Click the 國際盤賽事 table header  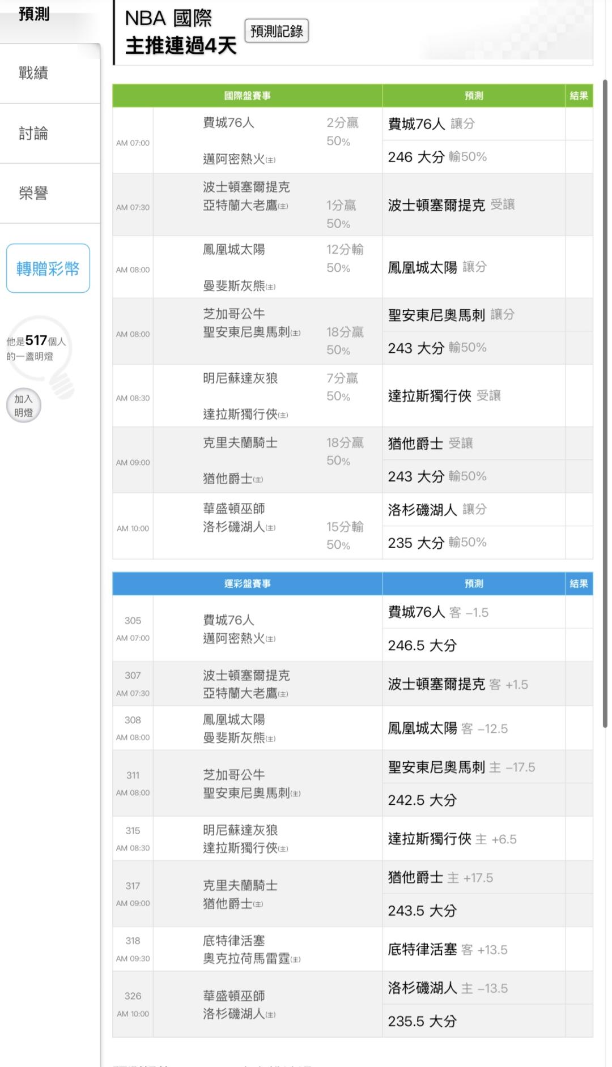point(248,96)
